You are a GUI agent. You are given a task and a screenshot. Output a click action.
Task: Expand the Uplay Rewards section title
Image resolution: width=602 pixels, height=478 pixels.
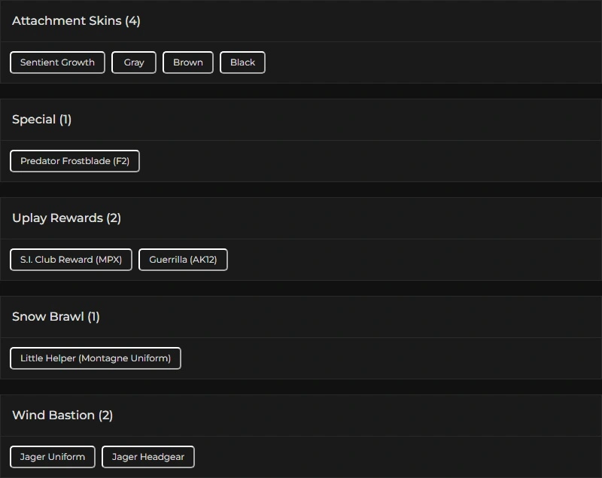(57, 218)
